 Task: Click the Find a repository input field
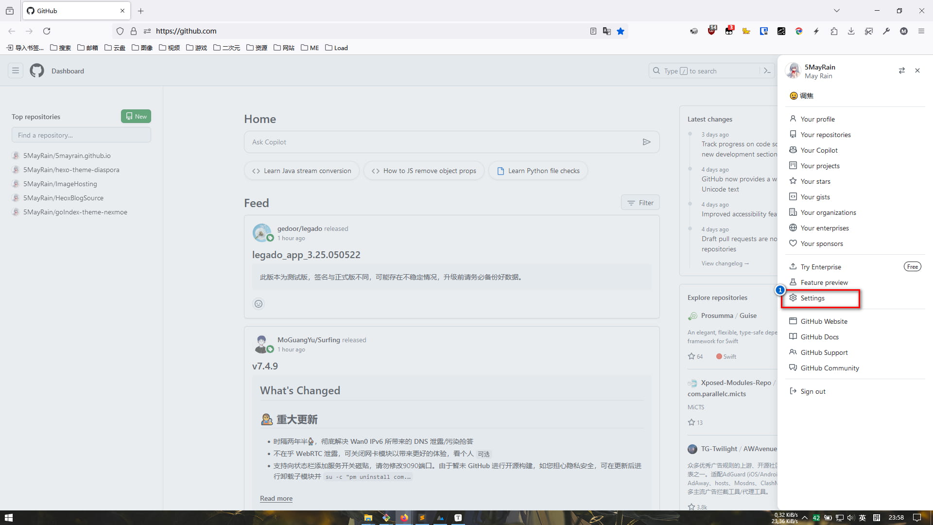[x=81, y=135]
